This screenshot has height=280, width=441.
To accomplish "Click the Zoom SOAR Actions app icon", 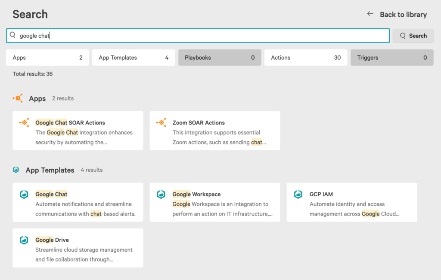I will (161, 122).
